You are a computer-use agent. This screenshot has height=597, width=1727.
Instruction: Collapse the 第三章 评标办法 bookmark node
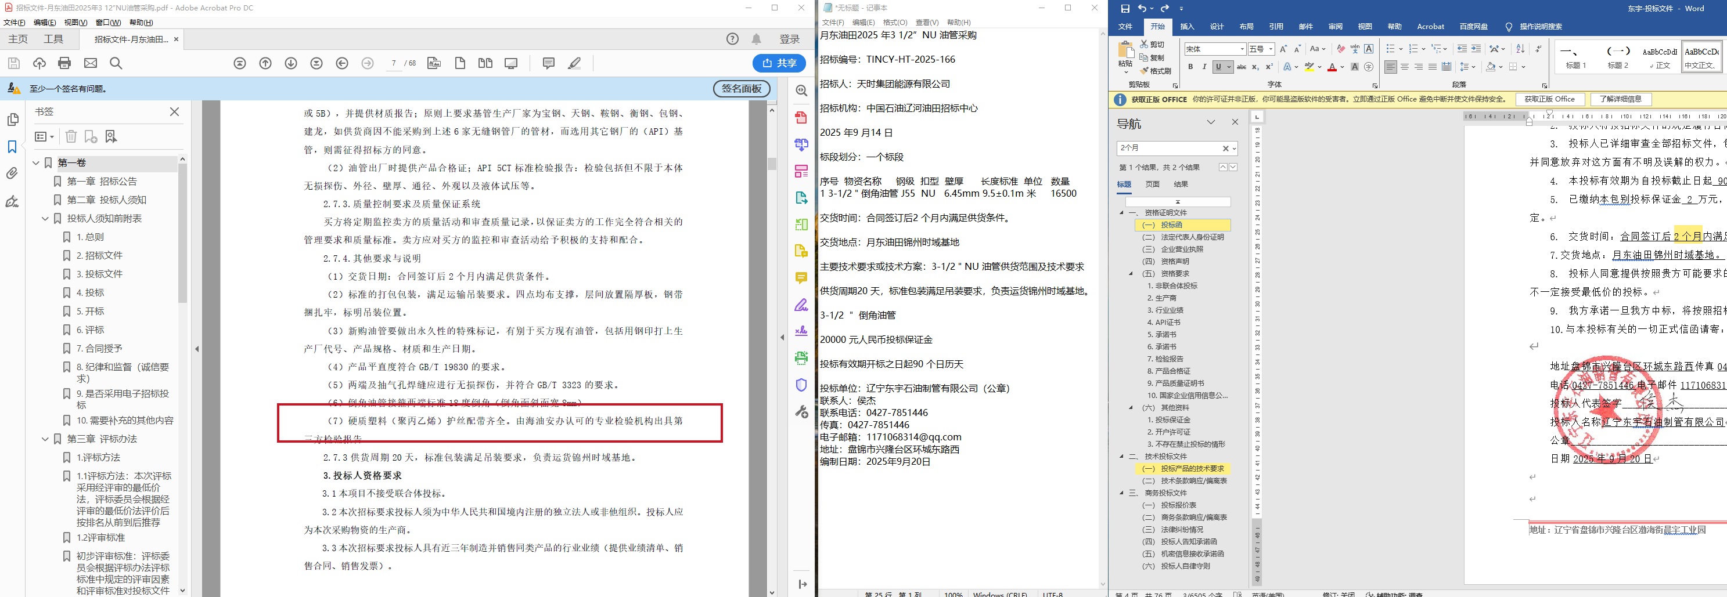(46, 439)
